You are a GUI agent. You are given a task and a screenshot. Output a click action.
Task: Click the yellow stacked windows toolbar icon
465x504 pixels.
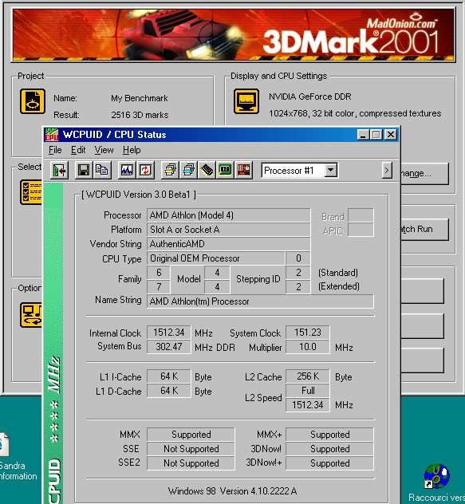click(x=170, y=170)
